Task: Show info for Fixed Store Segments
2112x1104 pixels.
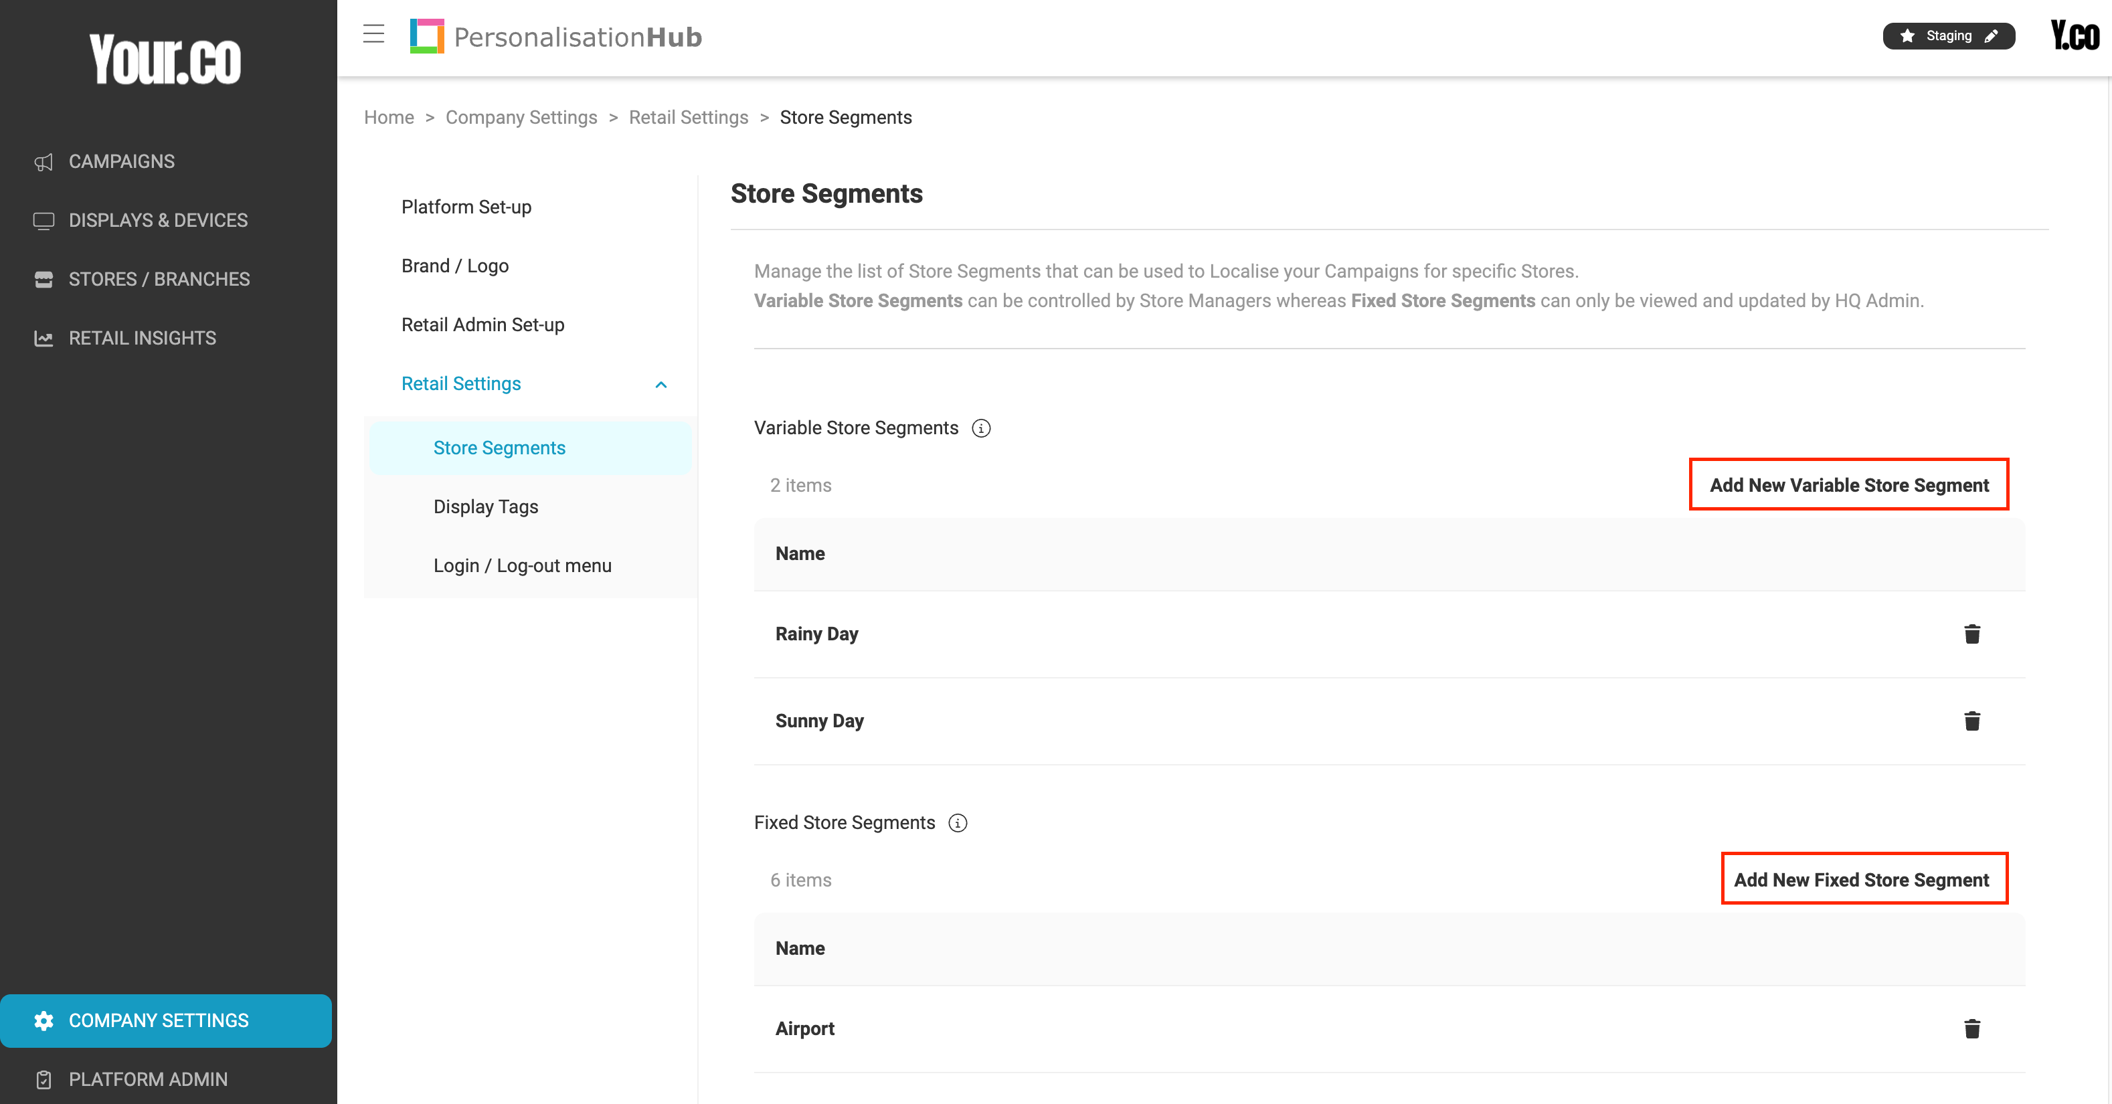Action: point(958,824)
